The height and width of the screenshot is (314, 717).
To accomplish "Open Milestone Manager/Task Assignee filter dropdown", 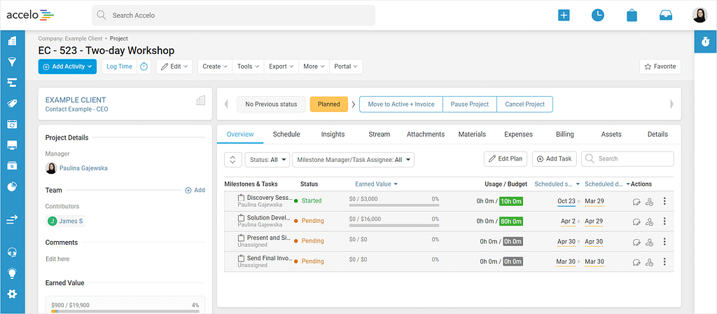I will coord(353,160).
